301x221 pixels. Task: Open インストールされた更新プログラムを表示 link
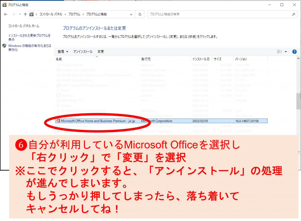pos(29,37)
